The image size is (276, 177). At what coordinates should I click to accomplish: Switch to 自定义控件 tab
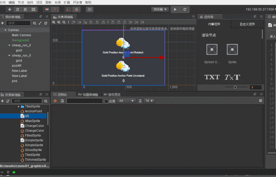247,24
